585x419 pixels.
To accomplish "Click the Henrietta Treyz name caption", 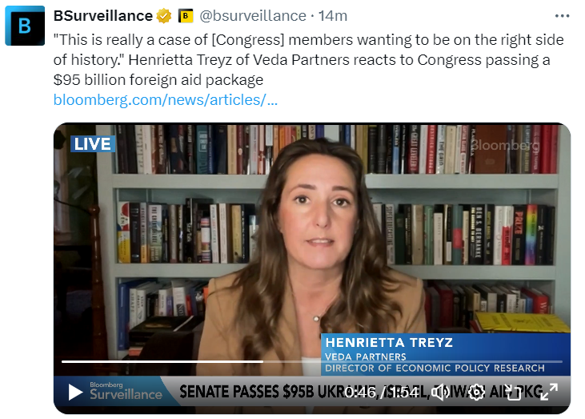I will click(x=389, y=342).
